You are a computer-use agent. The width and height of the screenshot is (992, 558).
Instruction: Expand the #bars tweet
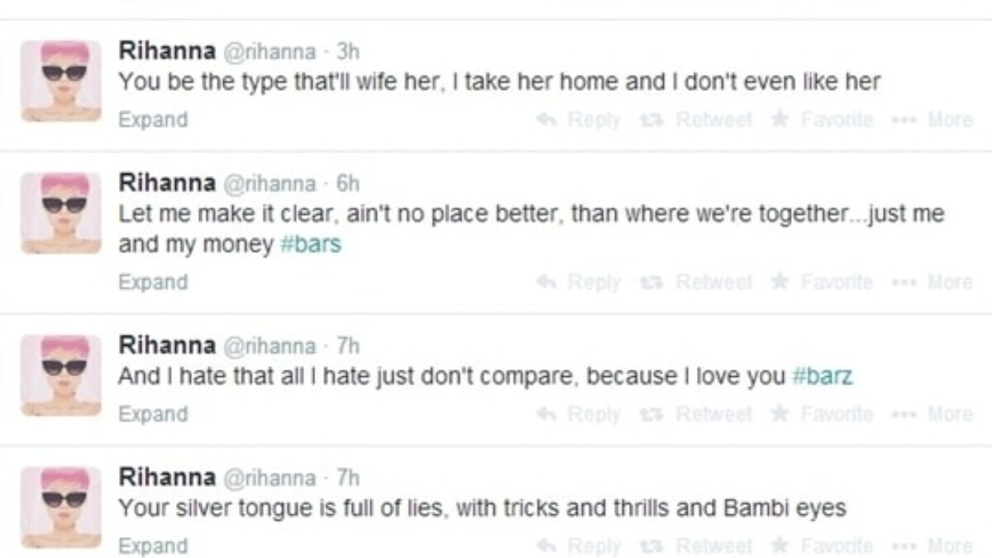(x=153, y=282)
